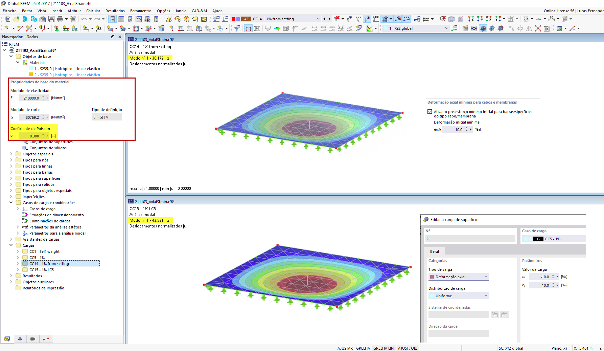Open the color scale results icon
Image resolution: width=604 pixels, height=351 pixels.
(x=370, y=28)
